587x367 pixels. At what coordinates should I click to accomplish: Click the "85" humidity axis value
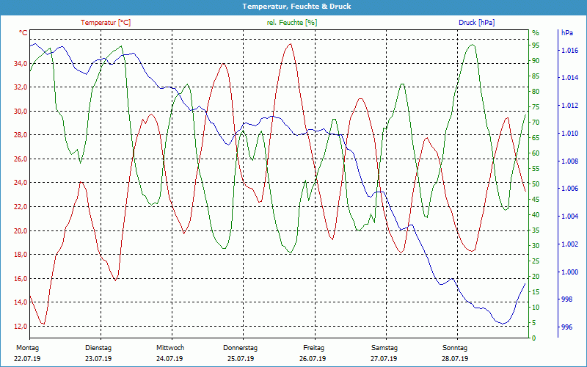click(536, 77)
